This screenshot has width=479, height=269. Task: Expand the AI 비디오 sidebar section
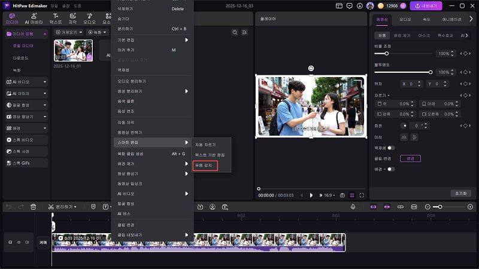click(x=26, y=81)
